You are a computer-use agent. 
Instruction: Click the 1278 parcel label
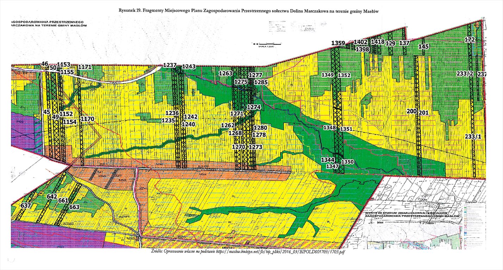tap(259, 134)
